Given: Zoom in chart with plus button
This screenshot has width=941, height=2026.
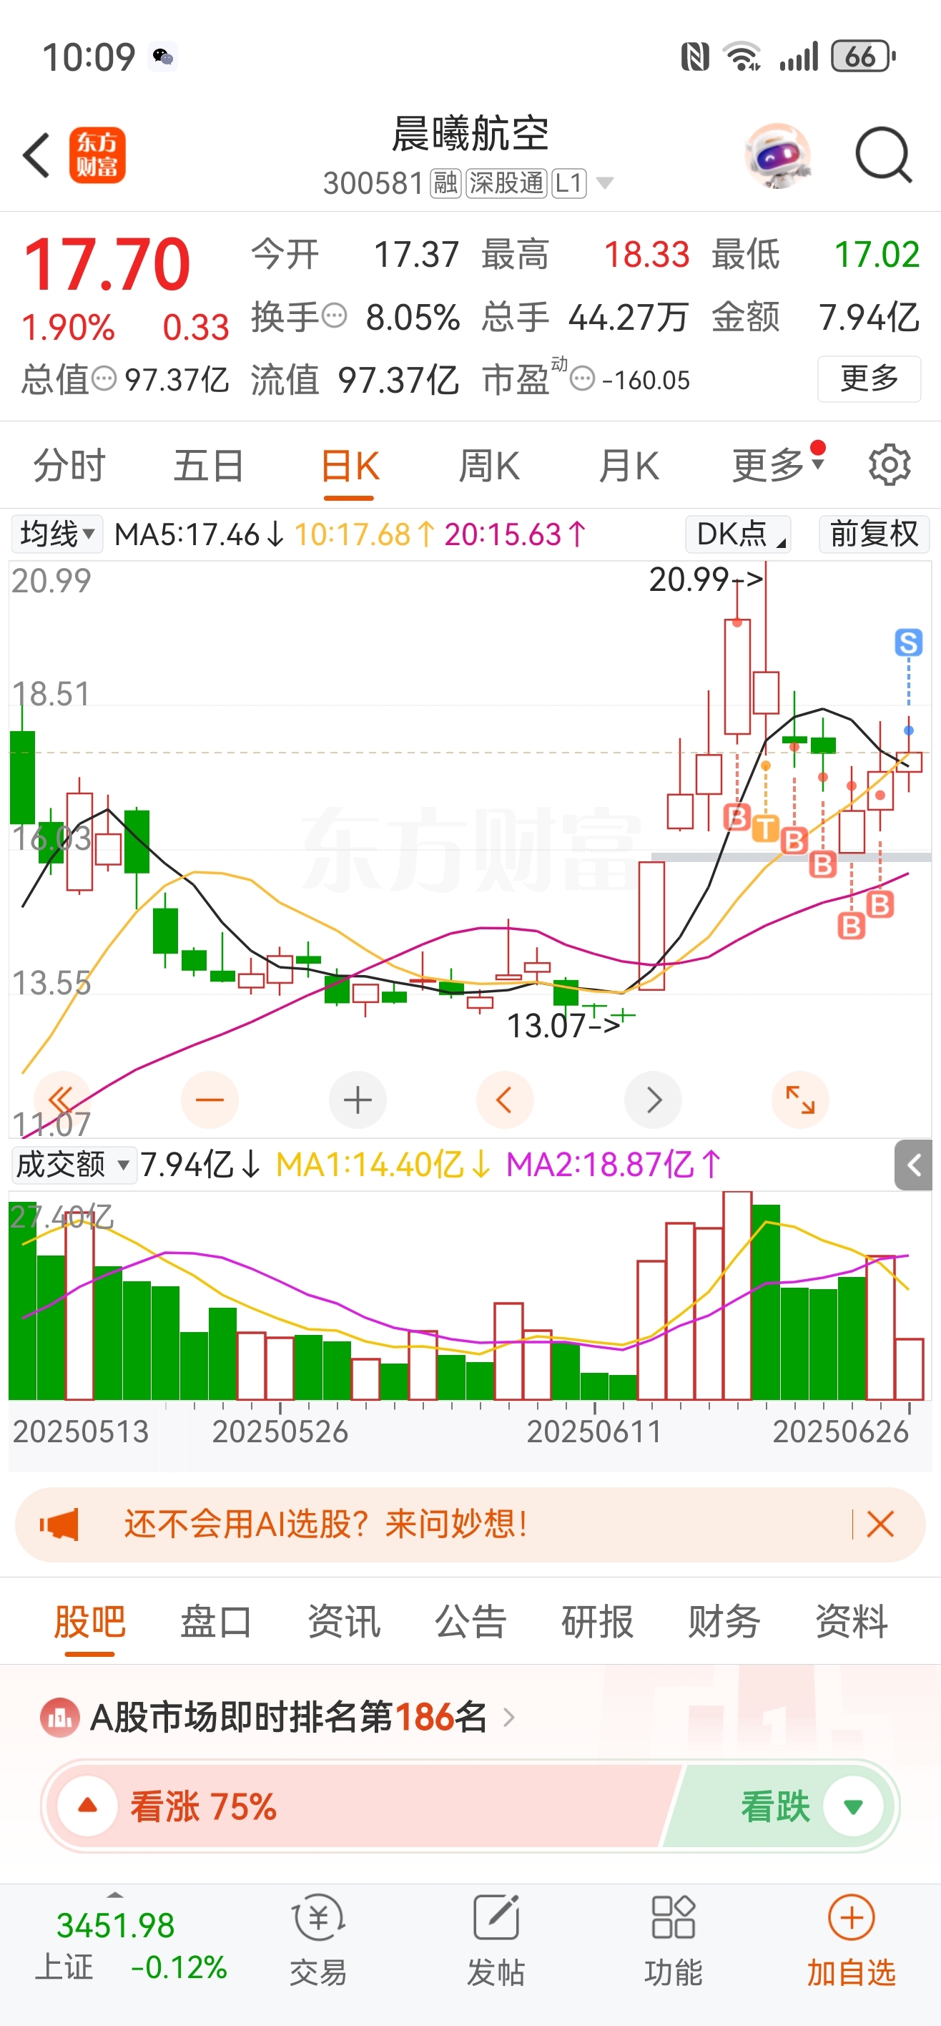Looking at the screenshot, I should coord(358,1099).
